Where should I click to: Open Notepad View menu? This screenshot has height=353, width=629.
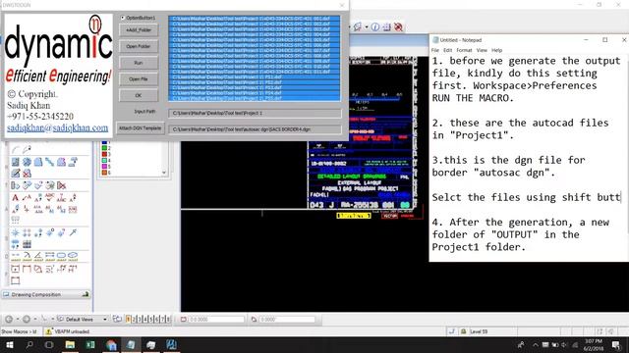tap(482, 50)
